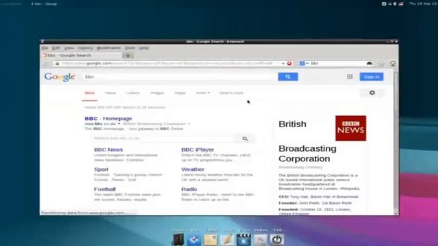Open the BBC - Homepage result link
This screenshot has height=246, width=438.
(x=108, y=118)
